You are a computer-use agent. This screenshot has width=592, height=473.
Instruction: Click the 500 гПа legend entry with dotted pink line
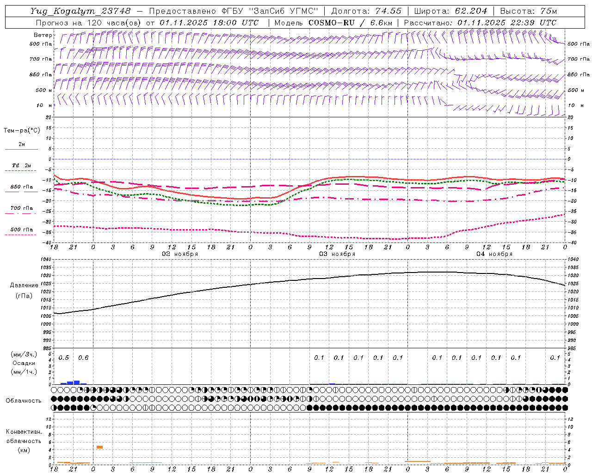tap(22, 230)
